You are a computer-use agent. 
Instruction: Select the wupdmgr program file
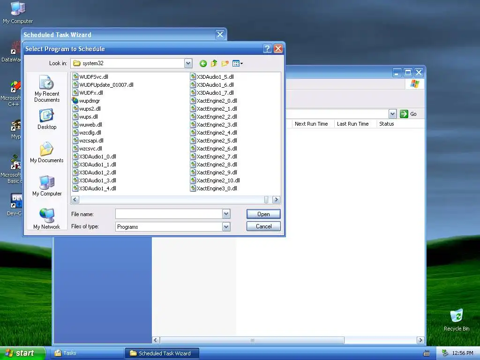click(x=86, y=101)
